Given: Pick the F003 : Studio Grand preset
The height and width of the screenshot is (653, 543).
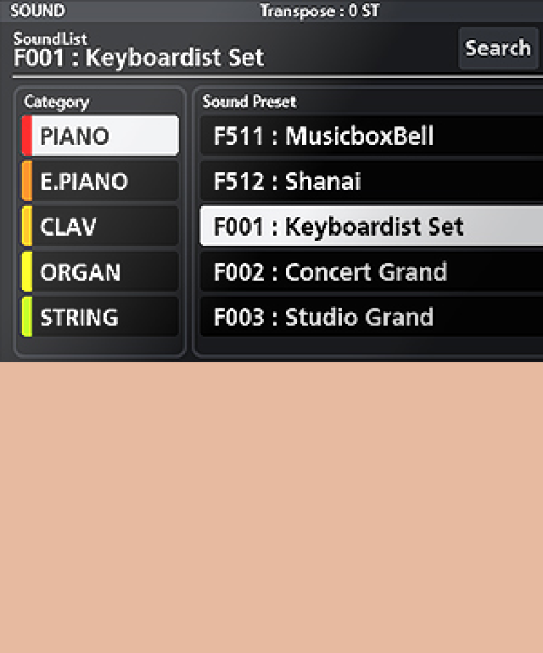Looking at the screenshot, I should 372,317.
